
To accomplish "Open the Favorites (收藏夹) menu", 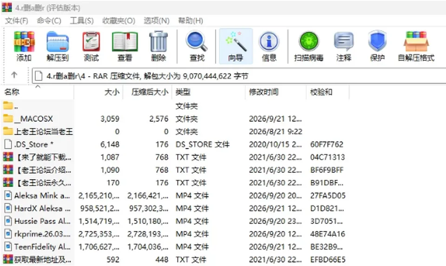I will click(118, 21).
